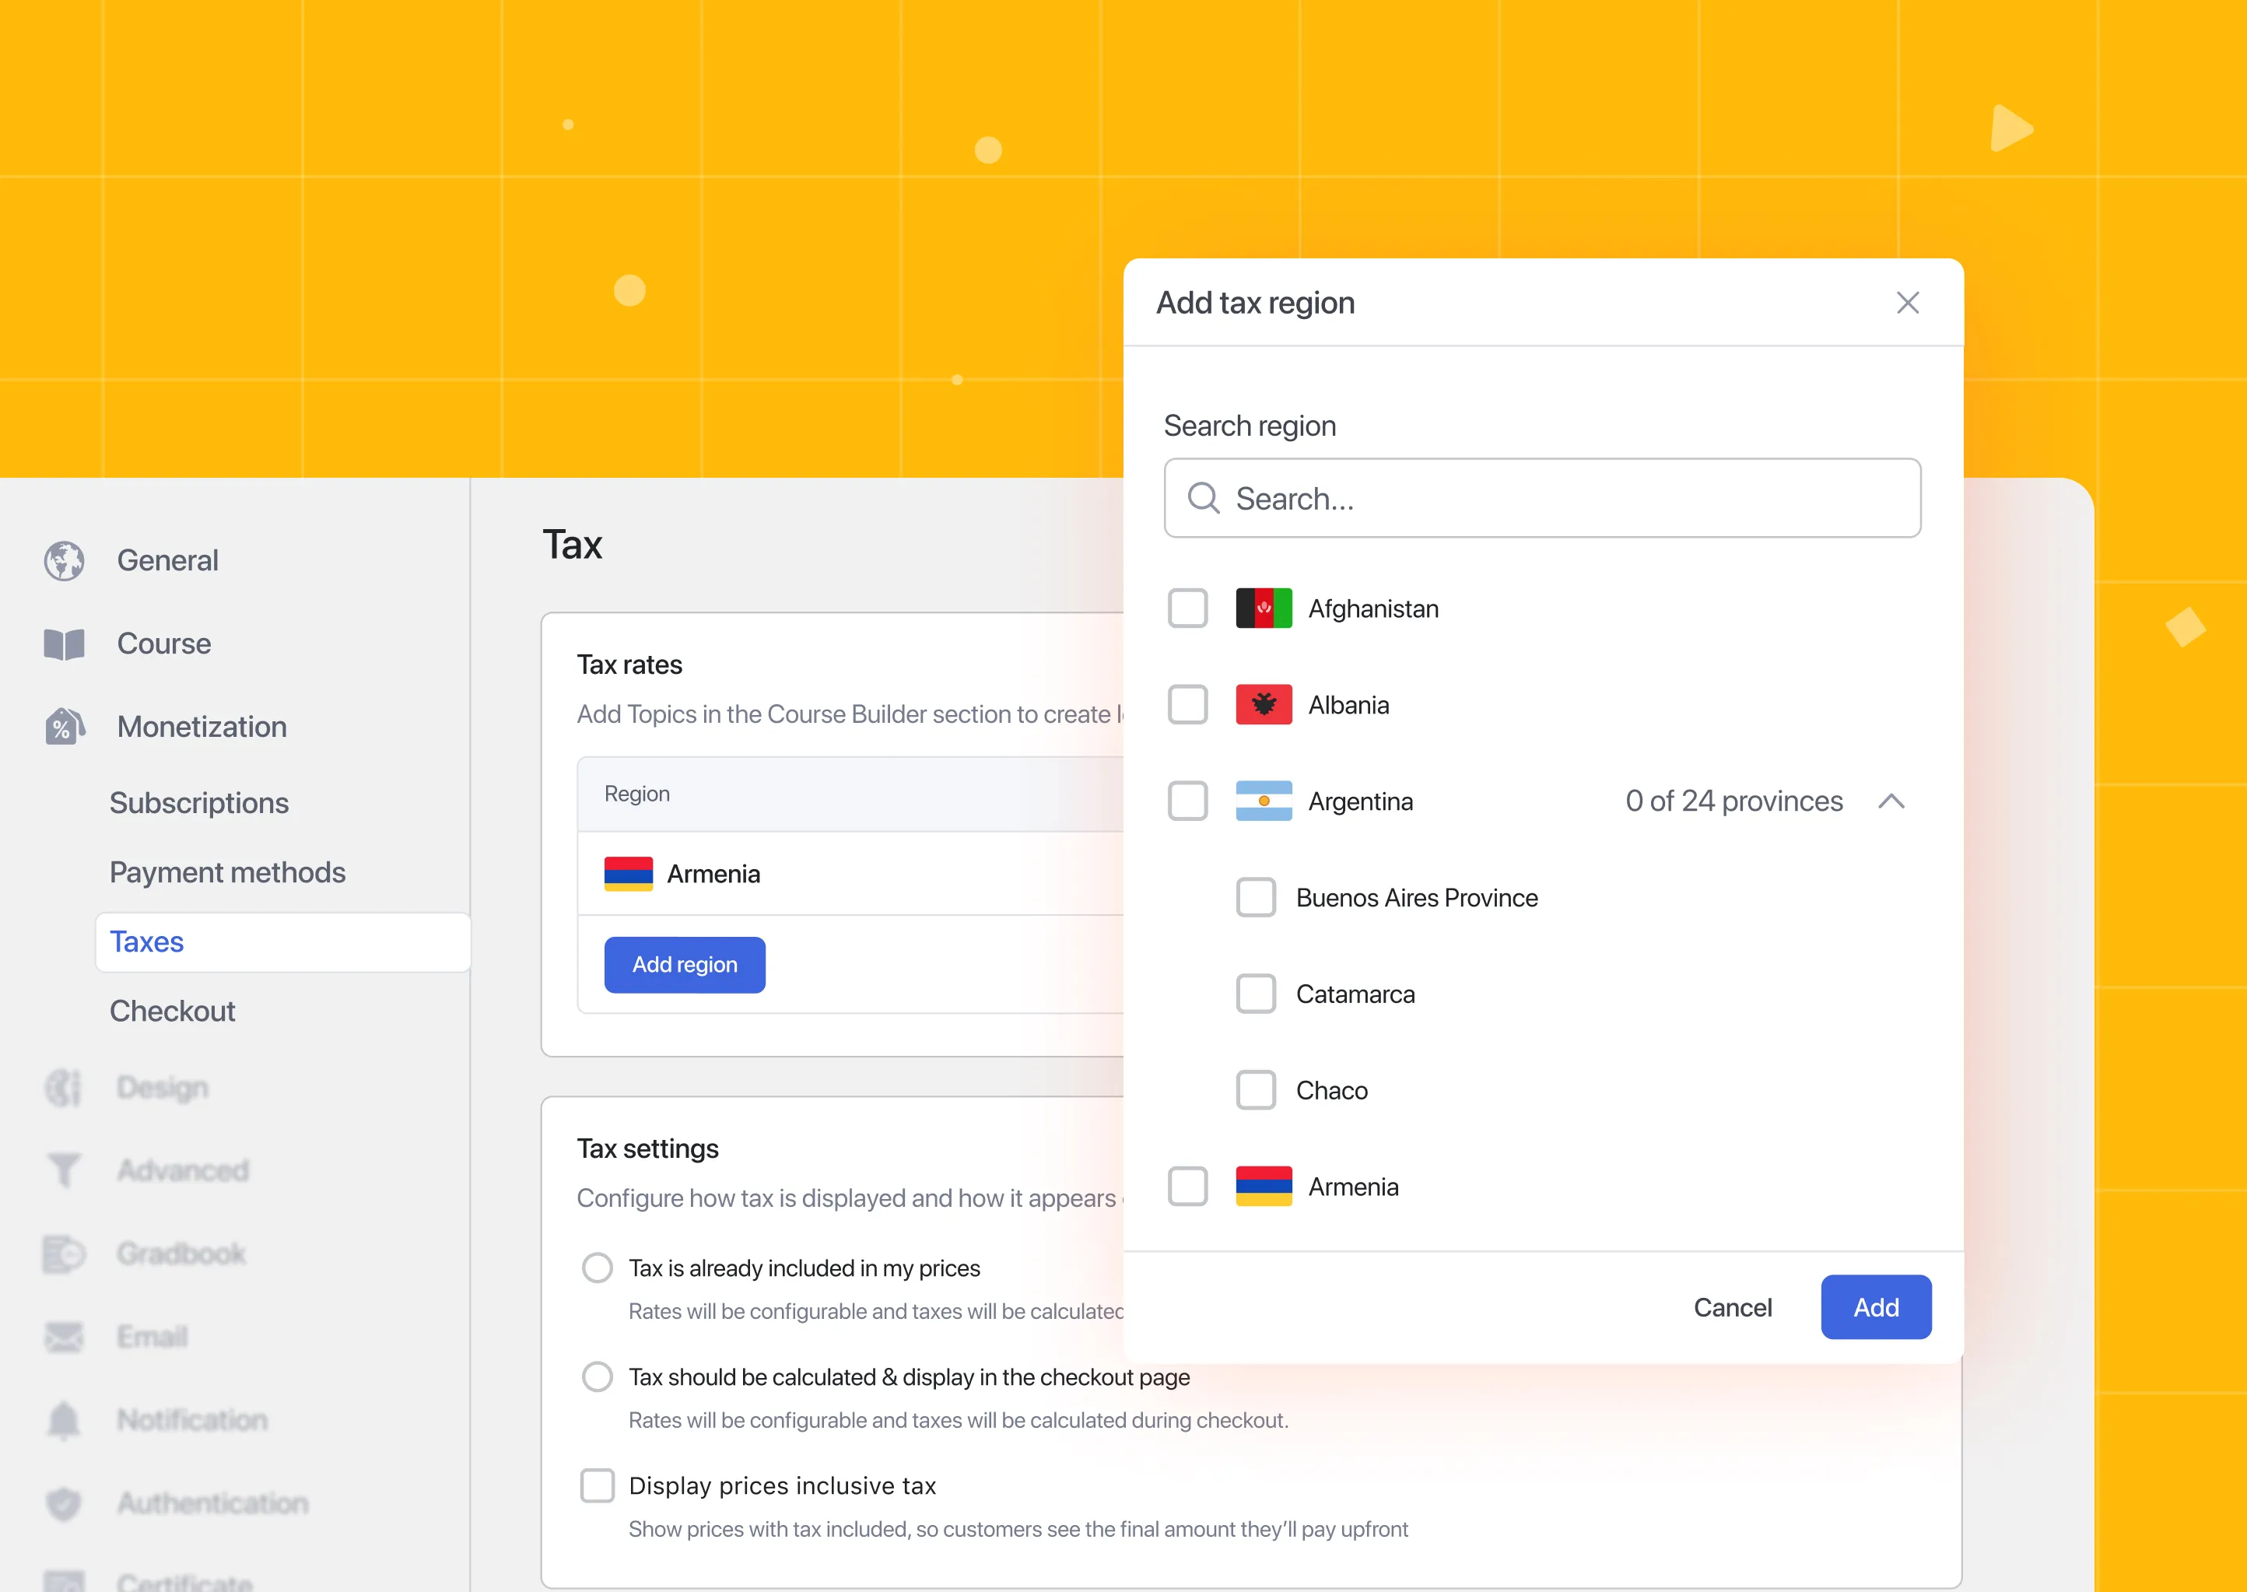Enable the Chaco province checkbox
This screenshot has height=1592, width=2247.
(x=1253, y=1089)
